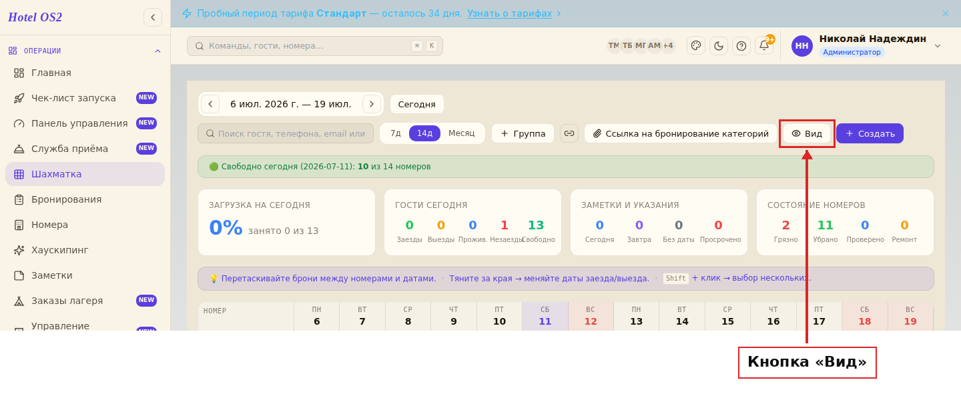
Task: Open the theme palette icon
Action: tap(696, 46)
